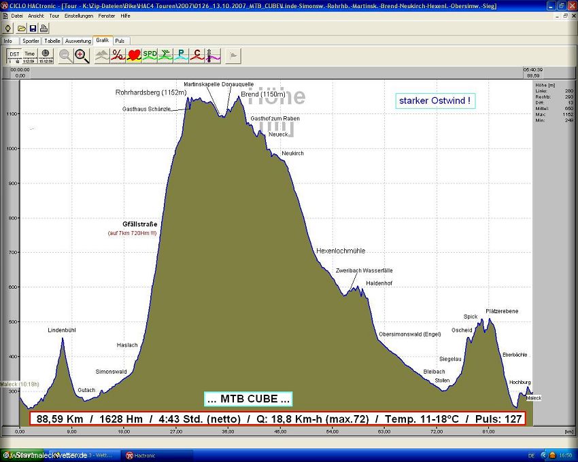The height and width of the screenshot is (462, 578).
Task: Open the Einstellungen menu
Action: (x=79, y=15)
